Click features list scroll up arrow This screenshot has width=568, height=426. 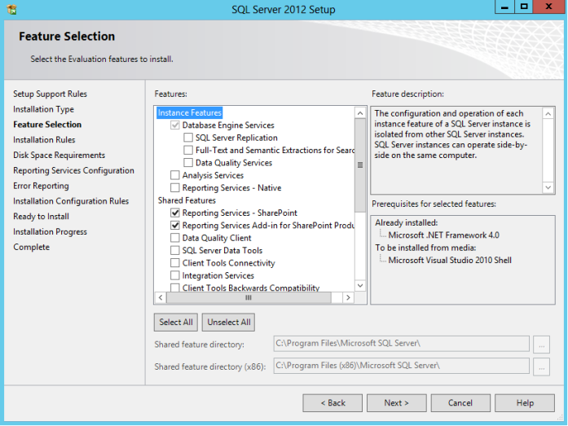[x=360, y=113]
